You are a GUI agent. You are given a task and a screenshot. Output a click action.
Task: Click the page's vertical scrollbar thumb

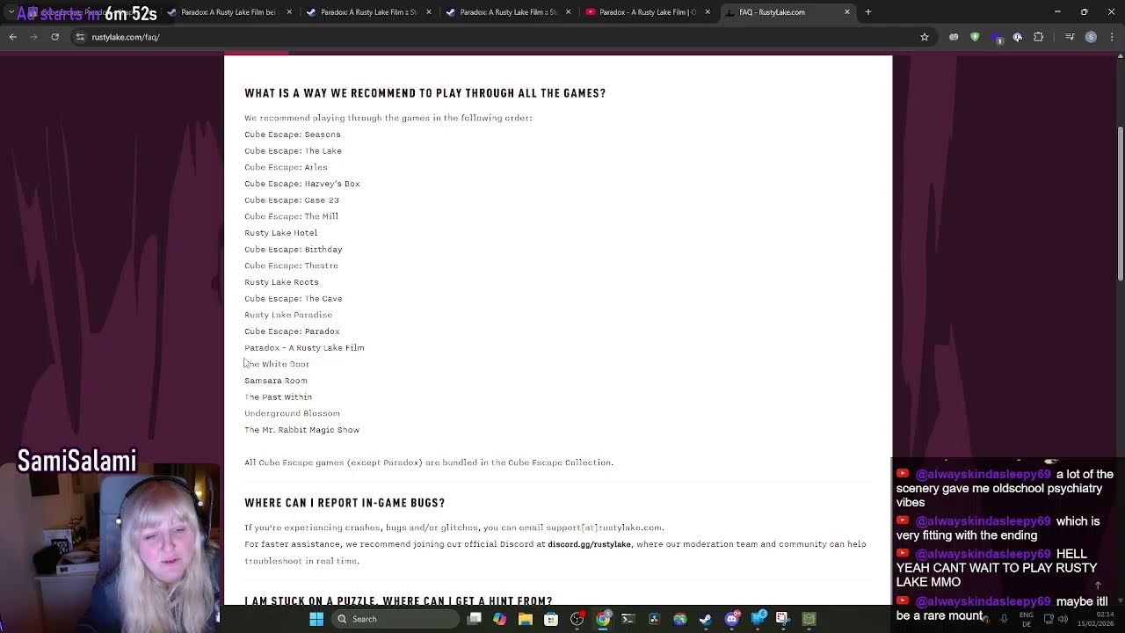pyautogui.click(x=1121, y=204)
